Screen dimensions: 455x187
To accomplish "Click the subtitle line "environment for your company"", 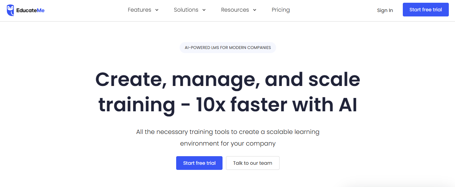I will pyautogui.click(x=227, y=144).
